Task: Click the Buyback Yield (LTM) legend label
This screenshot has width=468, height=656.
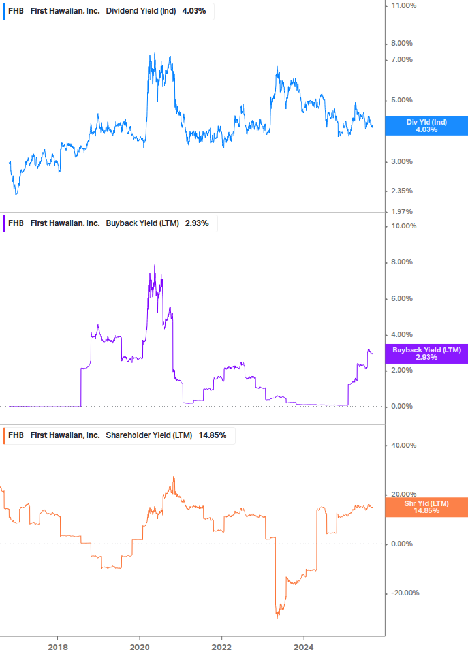Action: pyautogui.click(x=142, y=223)
